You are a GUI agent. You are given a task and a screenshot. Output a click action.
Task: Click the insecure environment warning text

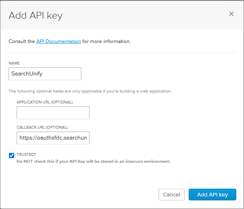pos(93,161)
